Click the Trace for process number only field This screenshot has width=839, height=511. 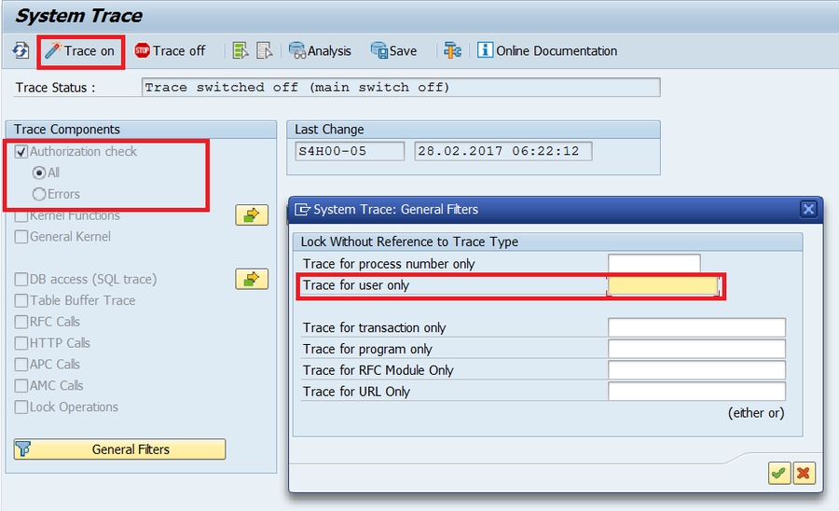pos(653,264)
